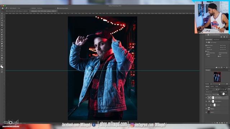Open the Device Link dropdown
Viewport: 230px width, 129px height.
tap(224, 49)
